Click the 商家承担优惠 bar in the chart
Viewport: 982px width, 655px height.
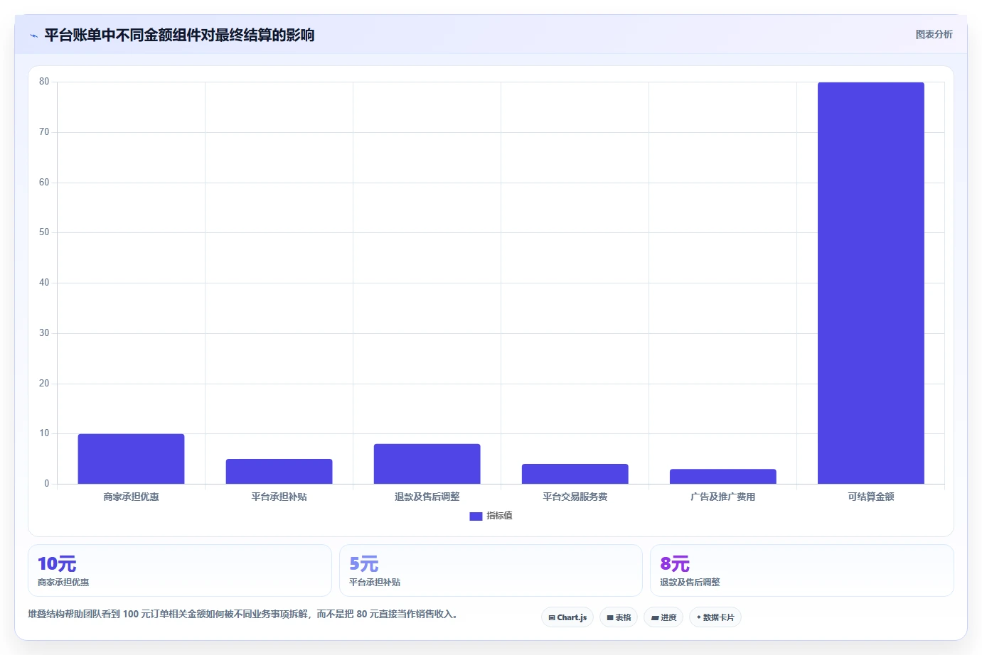[131, 459]
